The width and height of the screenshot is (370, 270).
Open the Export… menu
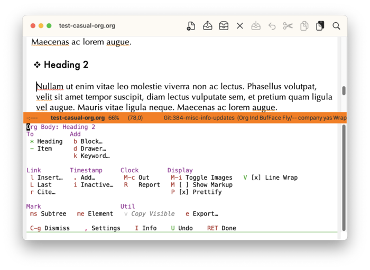pyautogui.click(x=202, y=214)
